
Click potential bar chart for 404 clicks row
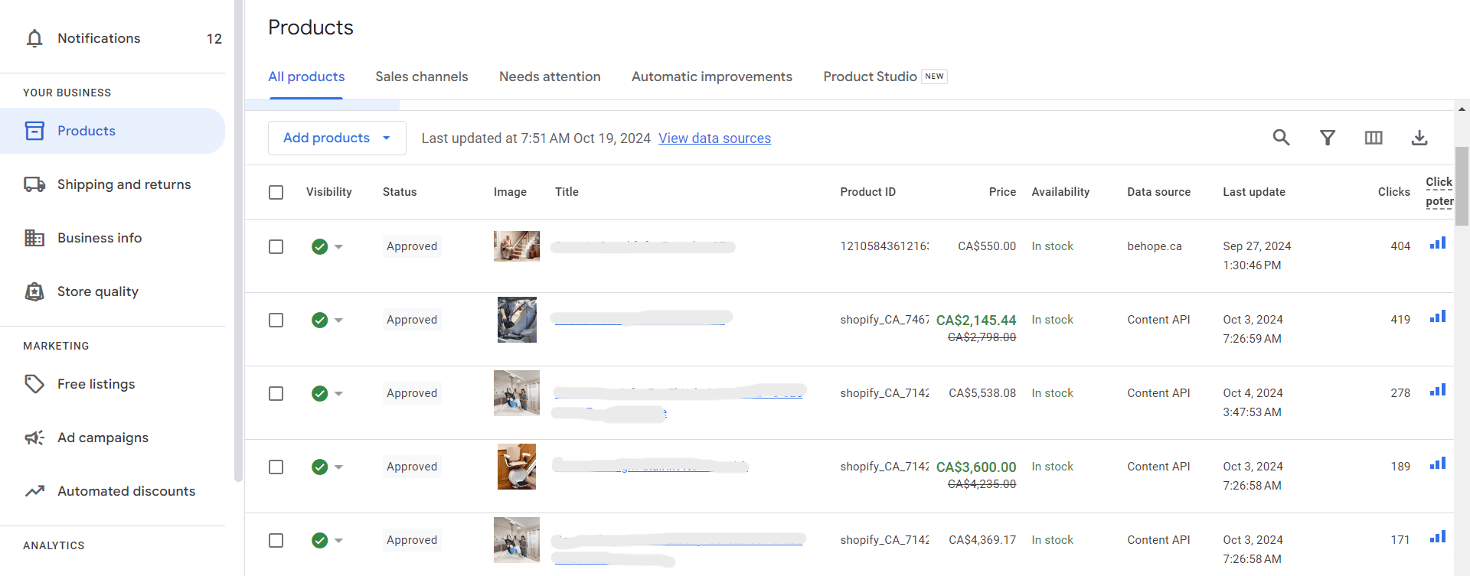click(1438, 243)
